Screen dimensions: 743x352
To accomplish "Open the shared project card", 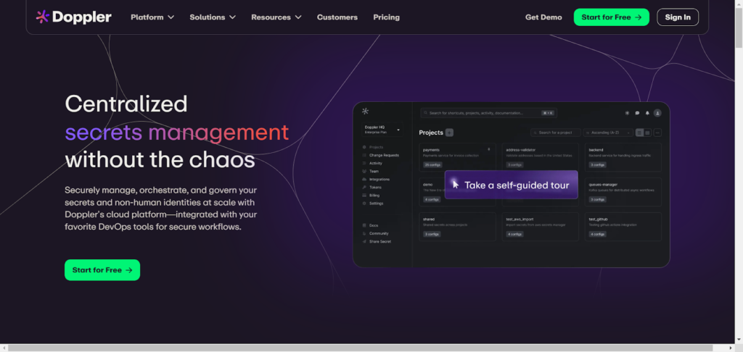I will [457, 227].
